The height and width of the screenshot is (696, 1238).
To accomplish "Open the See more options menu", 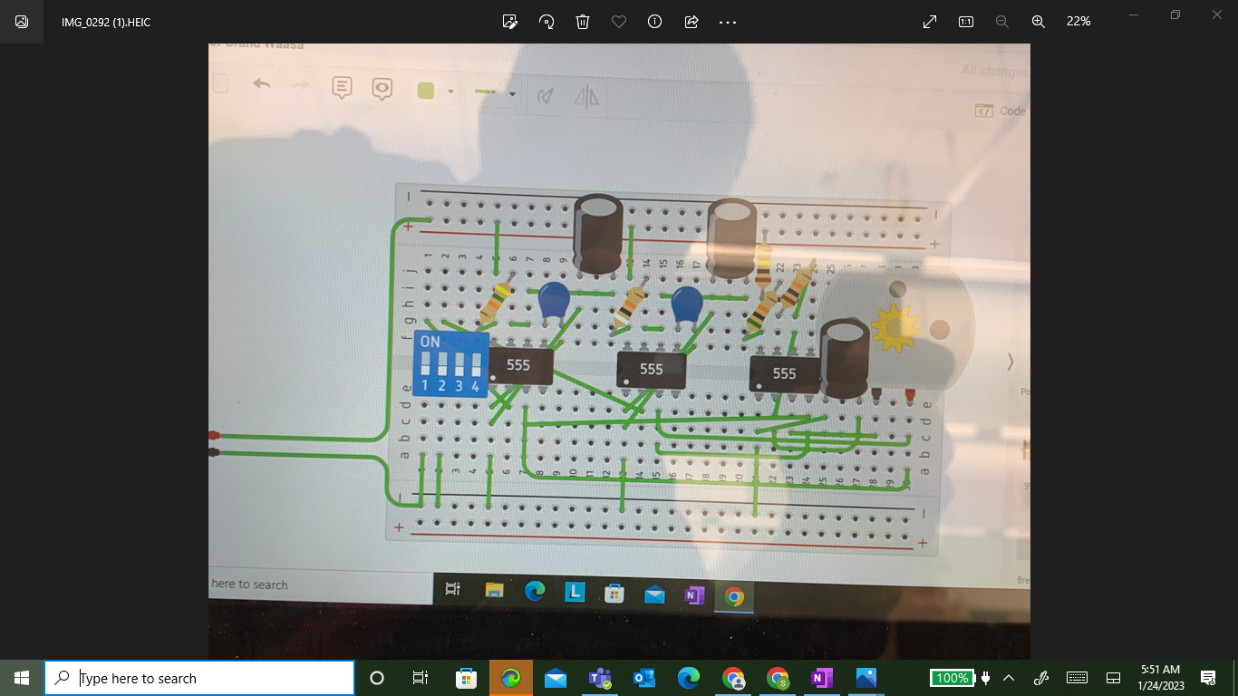I will [727, 21].
